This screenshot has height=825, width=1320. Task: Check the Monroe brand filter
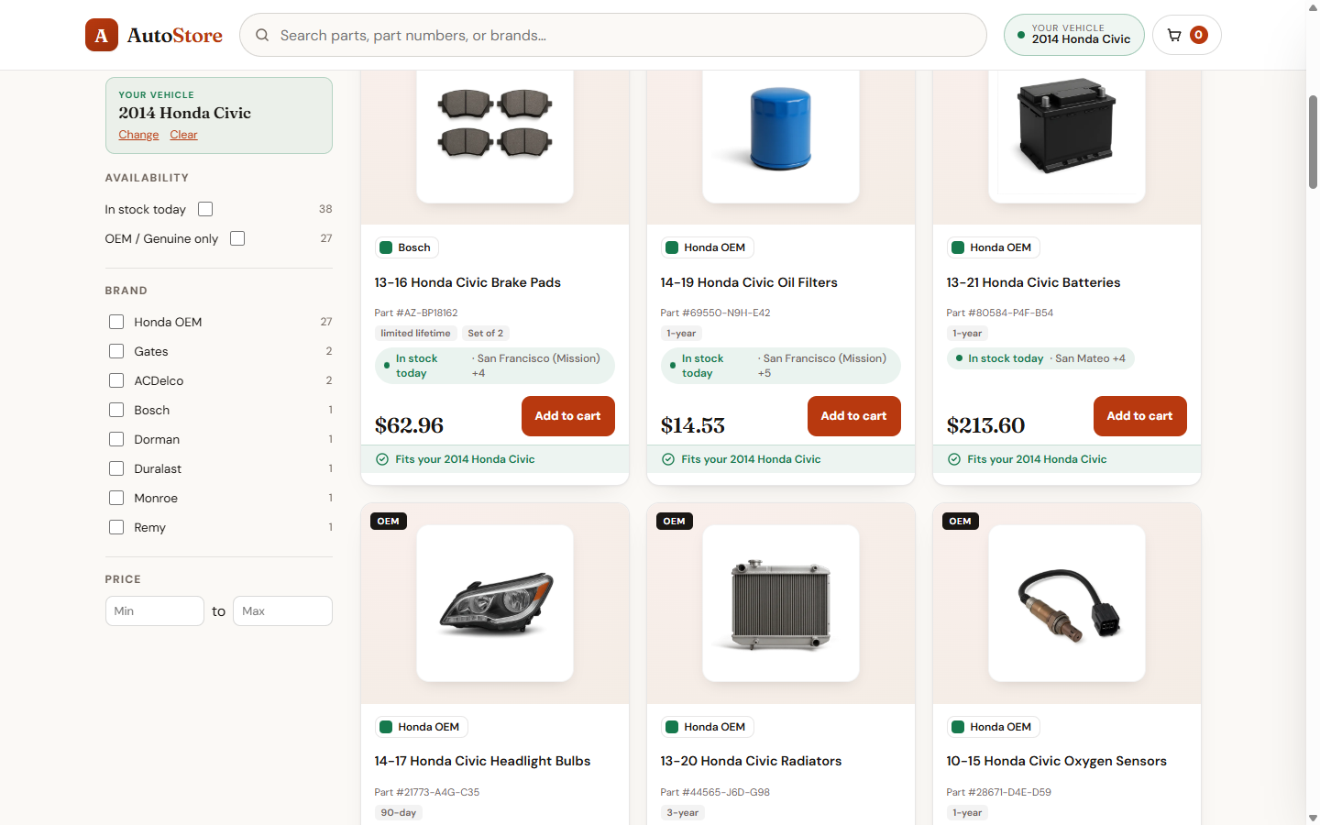pos(116,498)
